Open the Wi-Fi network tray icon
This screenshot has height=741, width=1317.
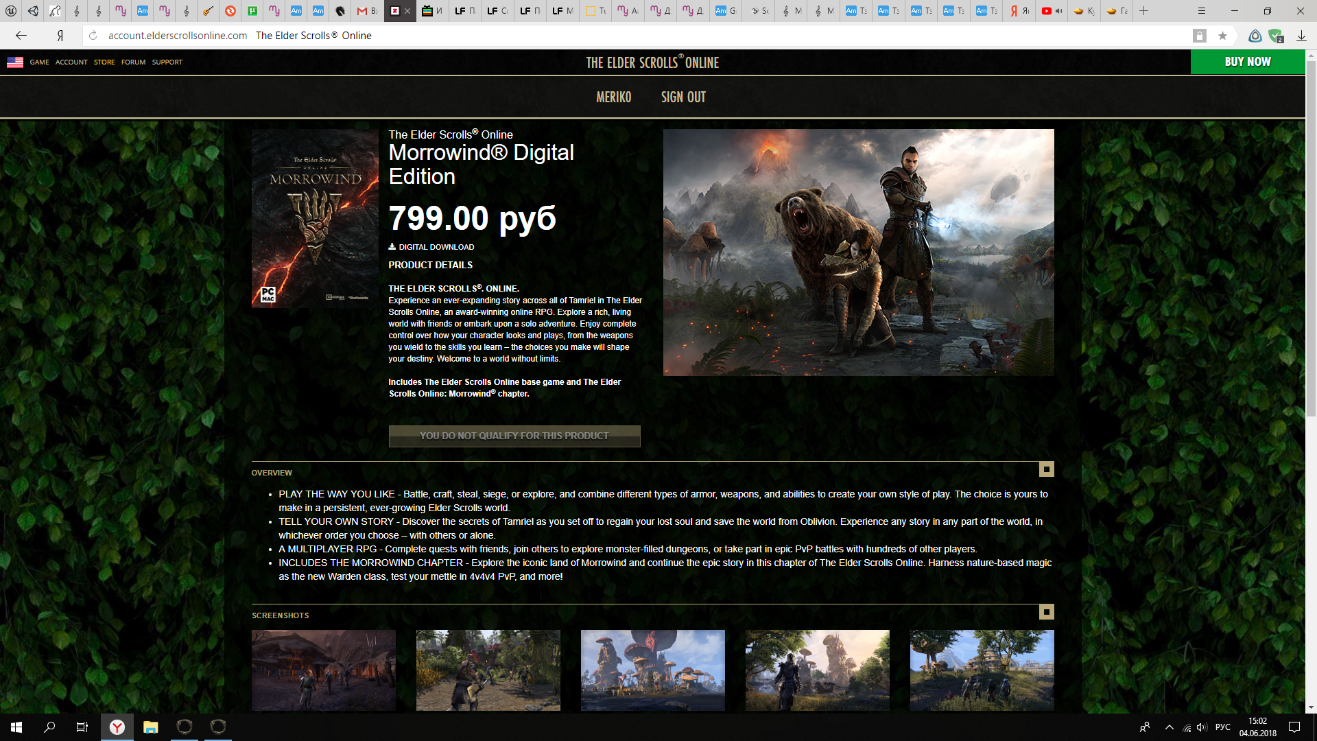click(1187, 728)
